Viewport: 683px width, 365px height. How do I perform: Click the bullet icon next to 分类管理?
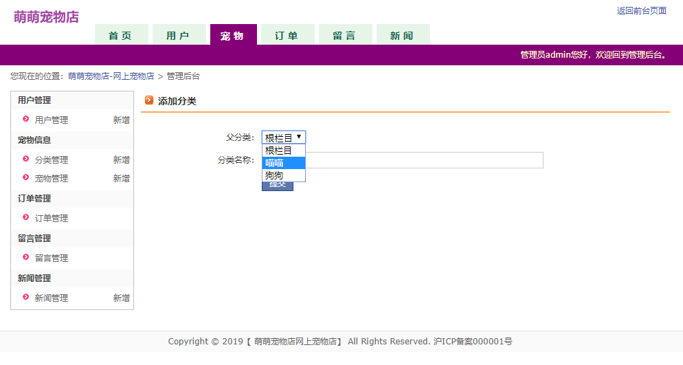[x=26, y=159]
